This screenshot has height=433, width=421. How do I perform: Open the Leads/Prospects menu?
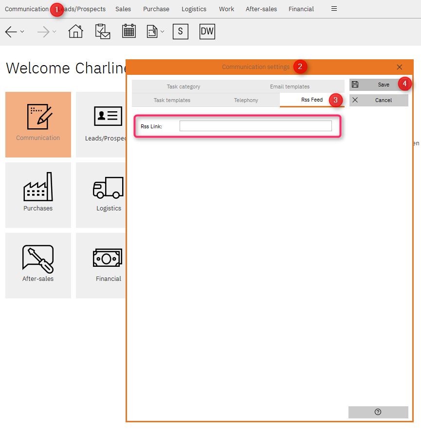[82, 9]
